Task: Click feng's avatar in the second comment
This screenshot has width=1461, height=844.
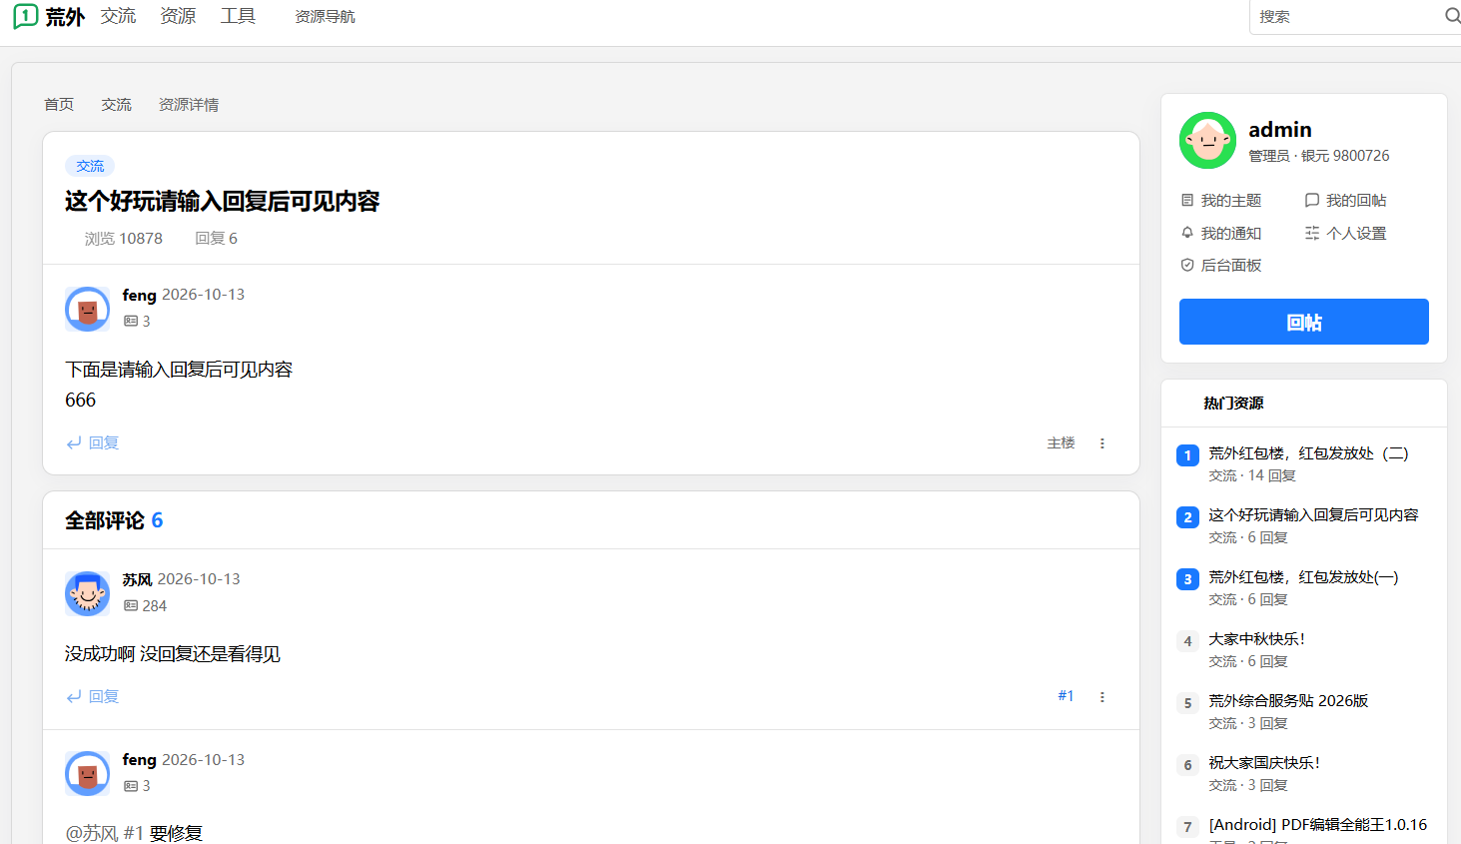Action: pos(88,773)
